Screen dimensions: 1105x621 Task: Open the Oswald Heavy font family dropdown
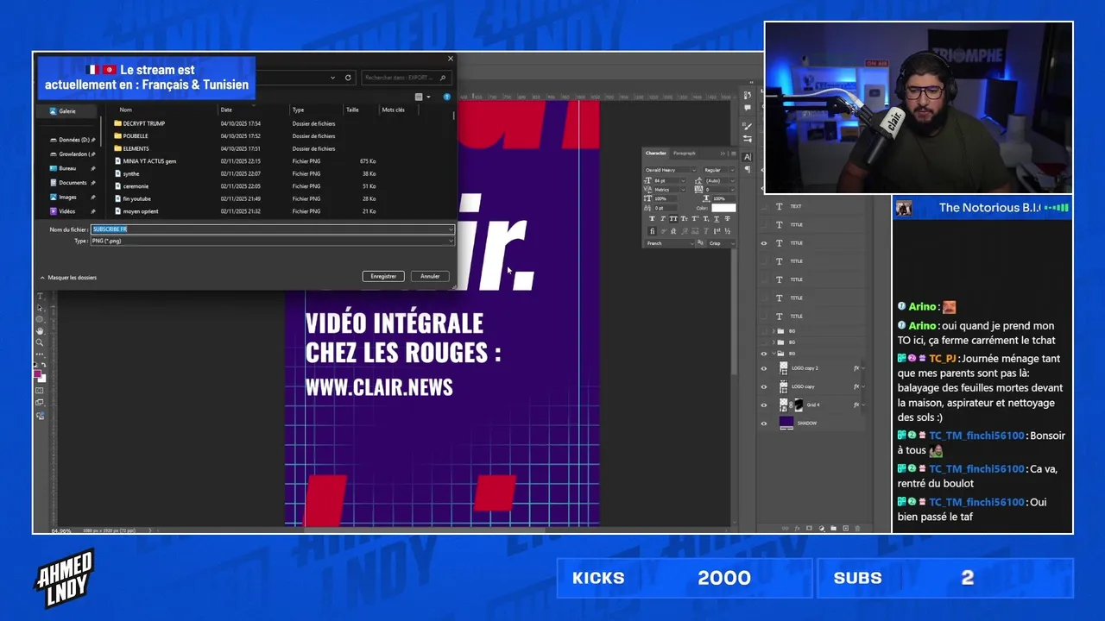pyautogui.click(x=694, y=170)
